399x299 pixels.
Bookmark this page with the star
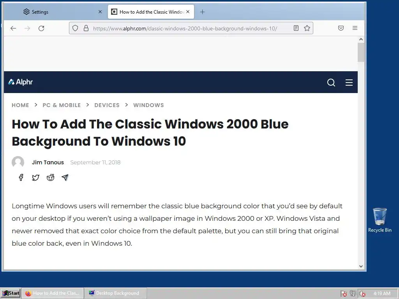click(x=307, y=28)
